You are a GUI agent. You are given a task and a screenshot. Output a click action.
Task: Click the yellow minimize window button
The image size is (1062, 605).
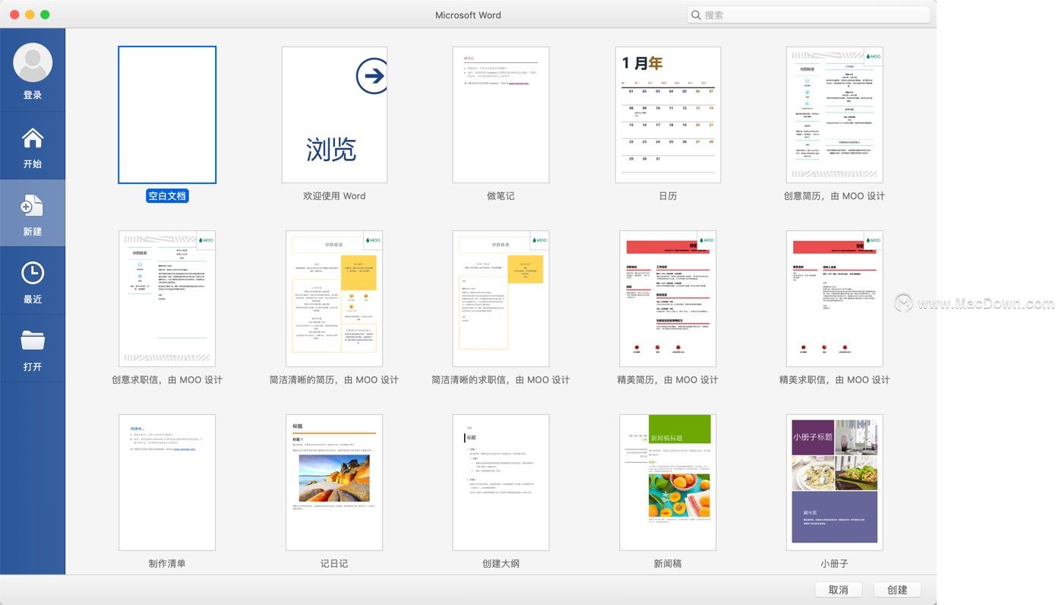[x=30, y=14]
